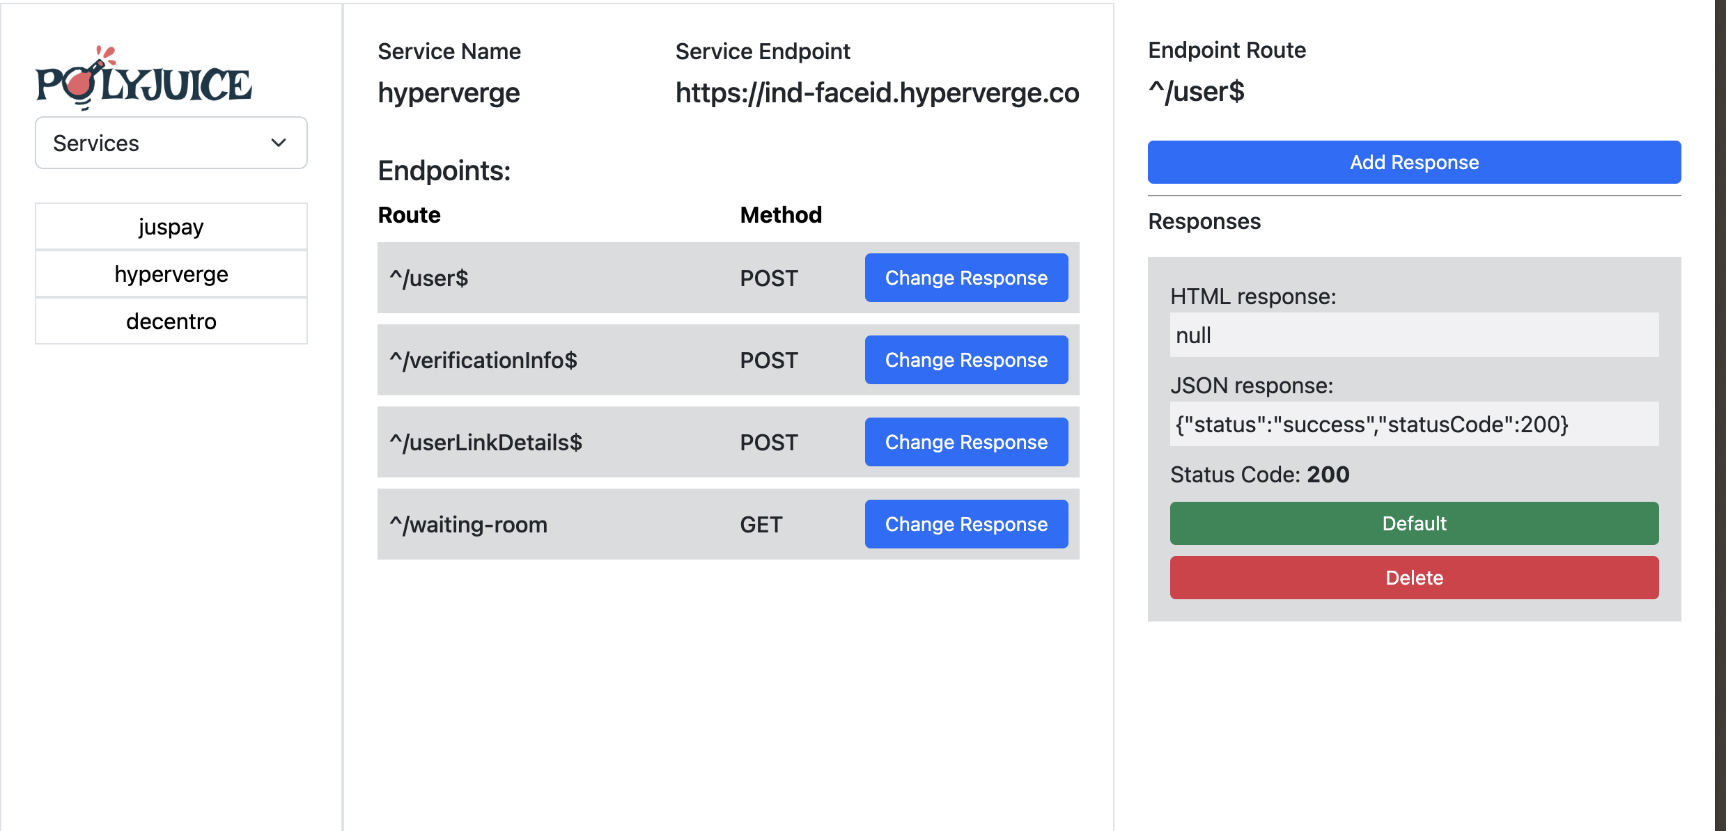Screen dimensions: 1726x831
Task: Select the decentro service
Action: [171, 321]
